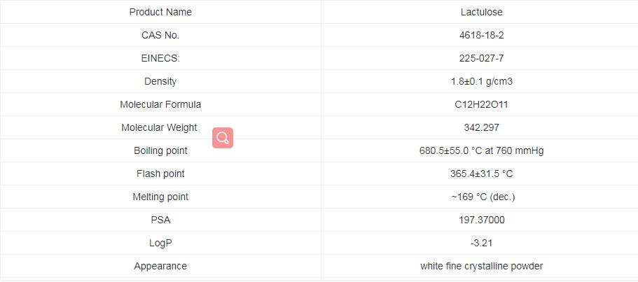
Task: Select the density value 1.8±0.1 g/cm3
Action: click(x=481, y=81)
